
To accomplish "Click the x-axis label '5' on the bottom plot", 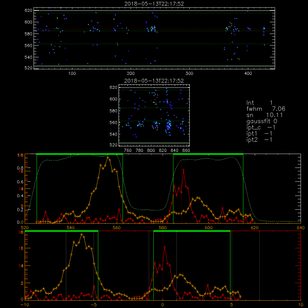I will 232,305.
